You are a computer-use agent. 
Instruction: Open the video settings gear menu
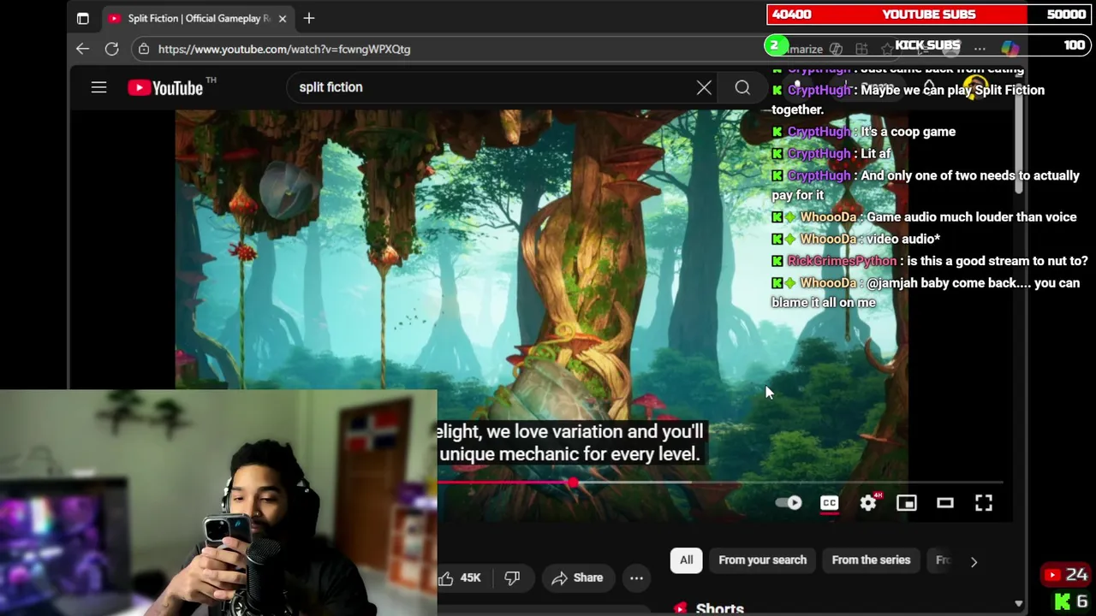[868, 503]
